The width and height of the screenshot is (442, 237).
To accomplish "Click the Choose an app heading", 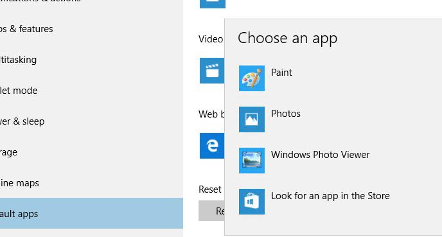I will (x=287, y=38).
